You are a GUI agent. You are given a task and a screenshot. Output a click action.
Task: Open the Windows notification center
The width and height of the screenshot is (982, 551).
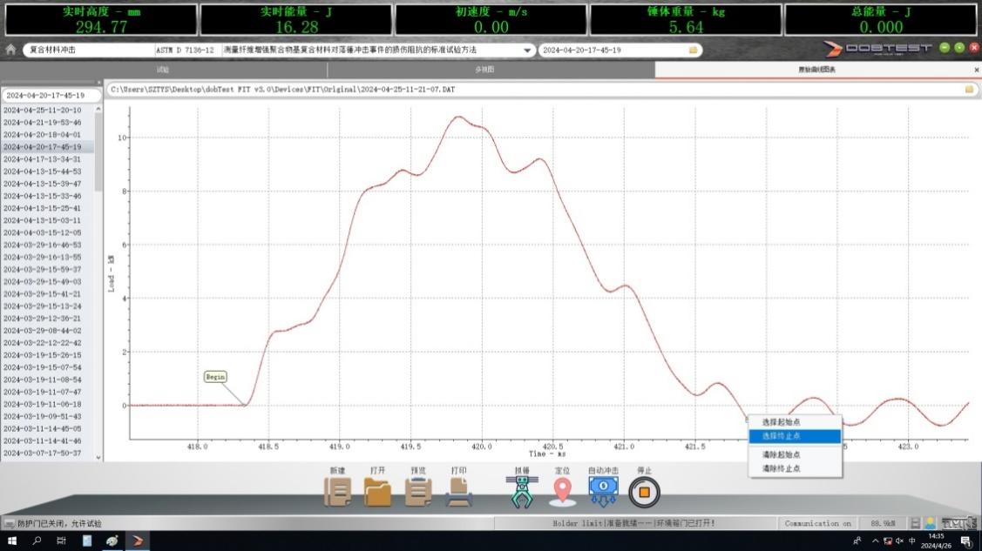(965, 541)
